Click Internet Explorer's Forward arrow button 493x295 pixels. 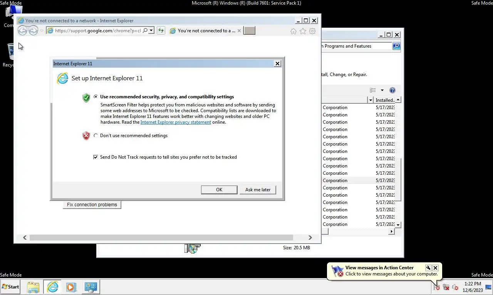tap(34, 31)
